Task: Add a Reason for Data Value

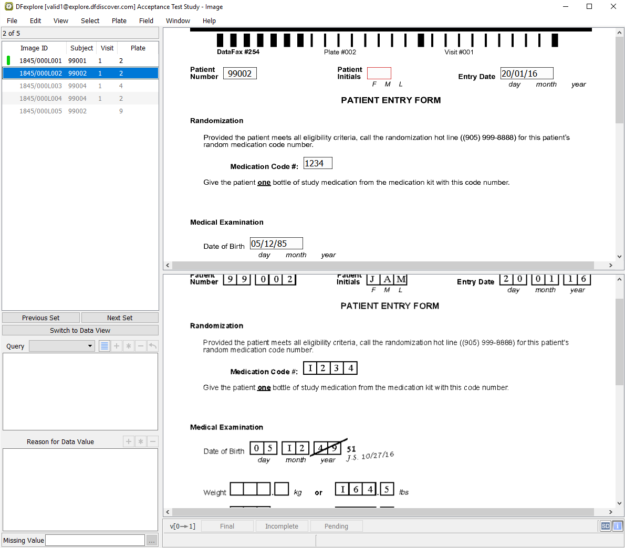Action: point(129,441)
